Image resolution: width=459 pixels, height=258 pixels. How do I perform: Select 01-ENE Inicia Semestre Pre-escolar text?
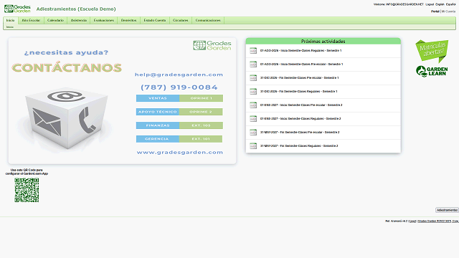point(301,105)
